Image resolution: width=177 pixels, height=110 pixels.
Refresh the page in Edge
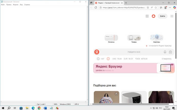[x=96, y=8]
